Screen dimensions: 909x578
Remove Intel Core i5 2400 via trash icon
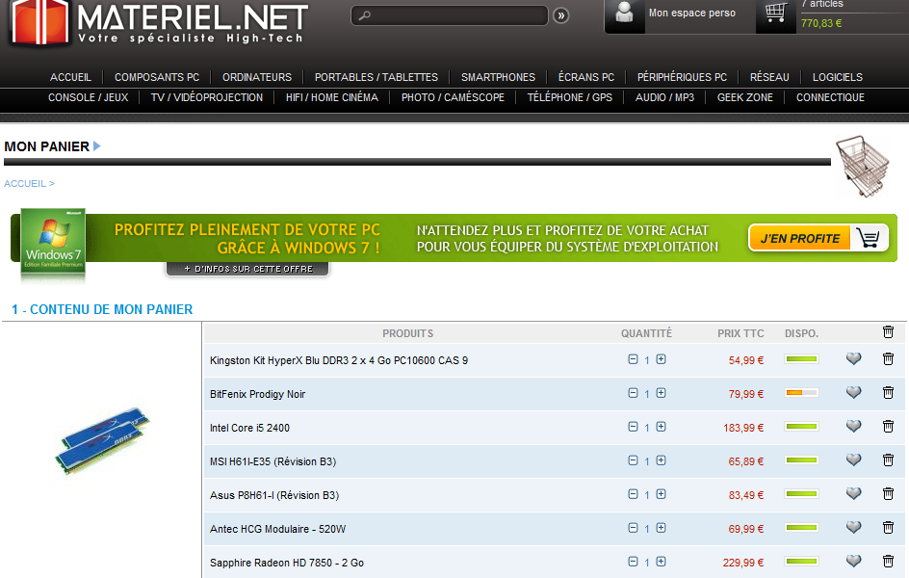[x=888, y=427]
